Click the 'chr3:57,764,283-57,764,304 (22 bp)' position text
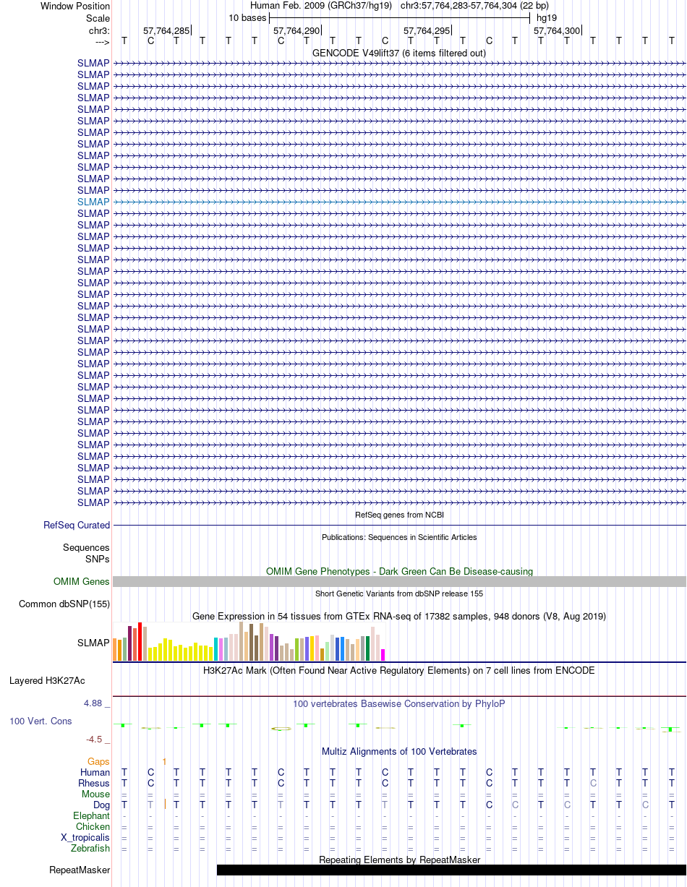The image size is (687, 887). [474, 6]
